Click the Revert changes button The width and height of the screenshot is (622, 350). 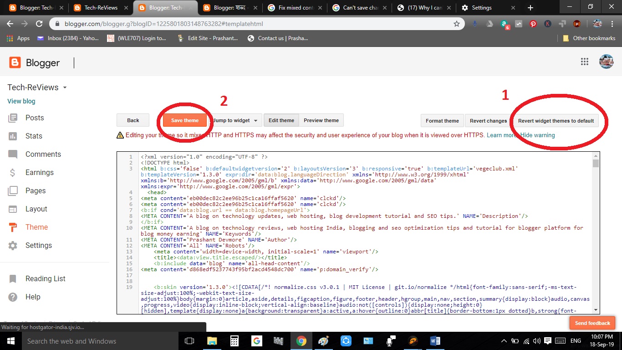488,121
